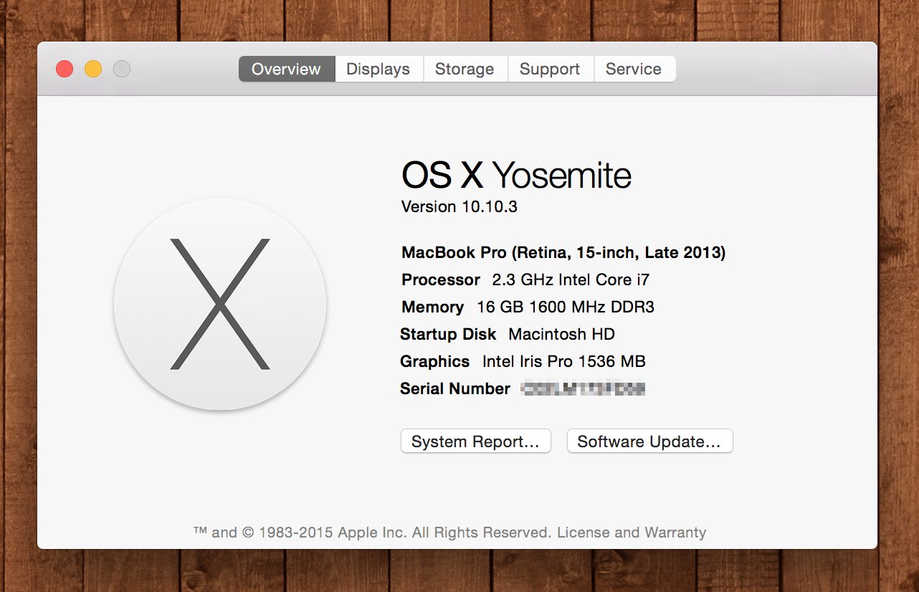The height and width of the screenshot is (592, 919).
Task: Select the Support tab
Action: click(550, 69)
